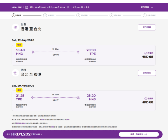Click the destination pin icon on UO116 route

(x=78, y=52)
